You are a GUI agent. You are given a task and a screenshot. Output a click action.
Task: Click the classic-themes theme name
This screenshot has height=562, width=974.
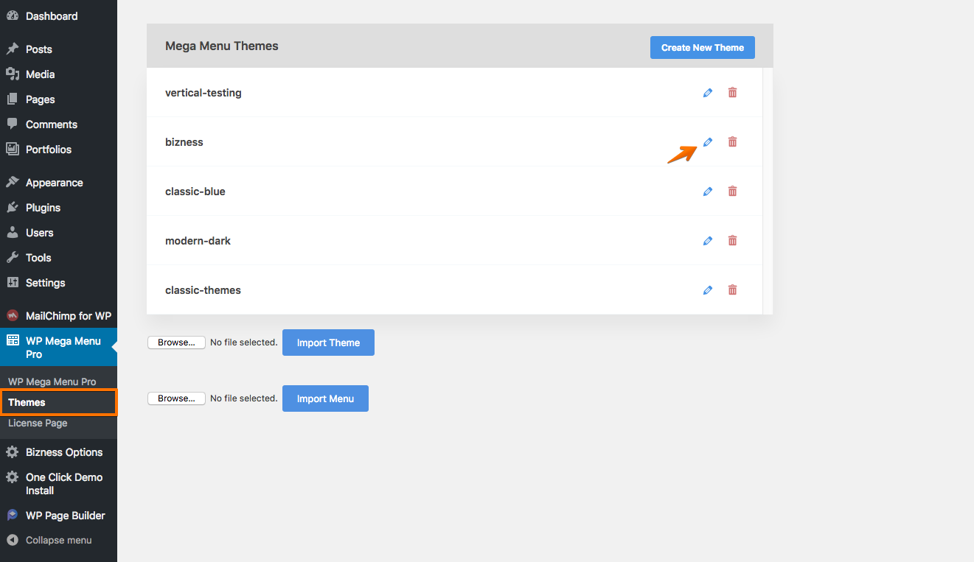(203, 290)
